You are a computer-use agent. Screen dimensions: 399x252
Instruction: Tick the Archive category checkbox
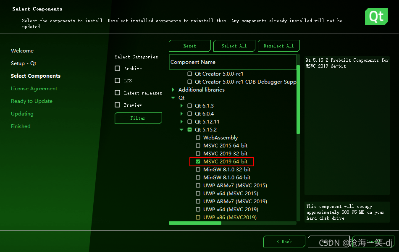117,68
